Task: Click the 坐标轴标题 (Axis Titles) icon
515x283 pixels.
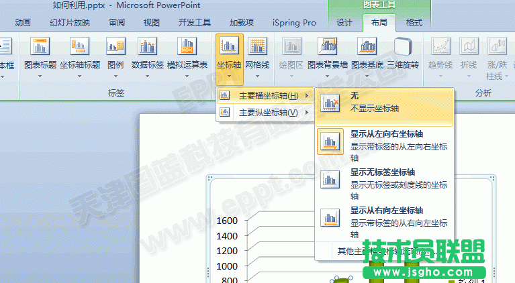Action: [80, 48]
